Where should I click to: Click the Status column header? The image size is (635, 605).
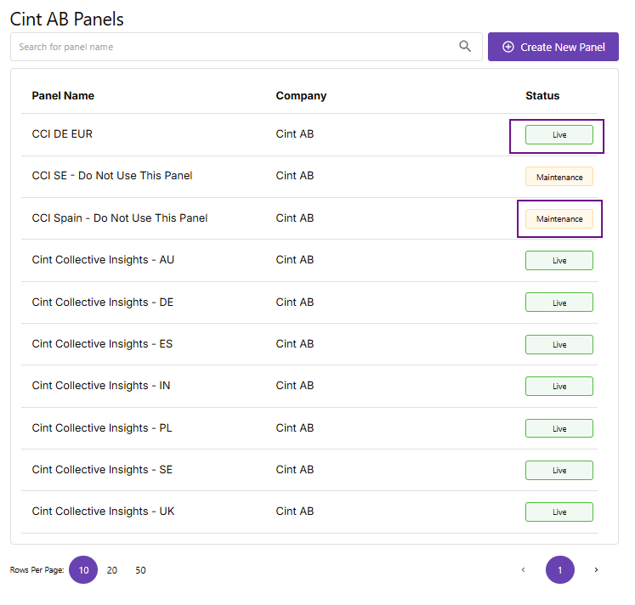click(x=542, y=96)
